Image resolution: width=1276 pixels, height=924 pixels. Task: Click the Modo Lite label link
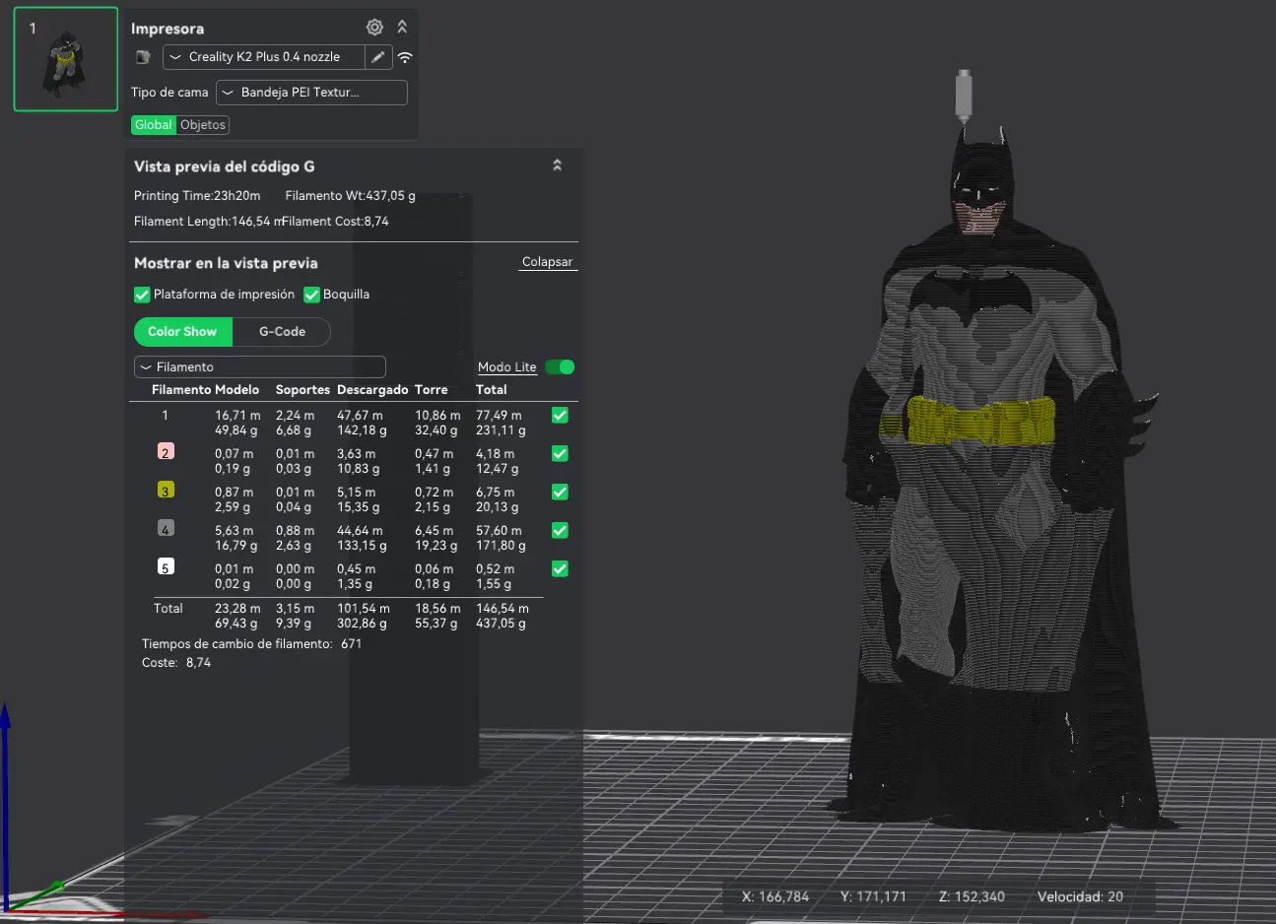(507, 367)
